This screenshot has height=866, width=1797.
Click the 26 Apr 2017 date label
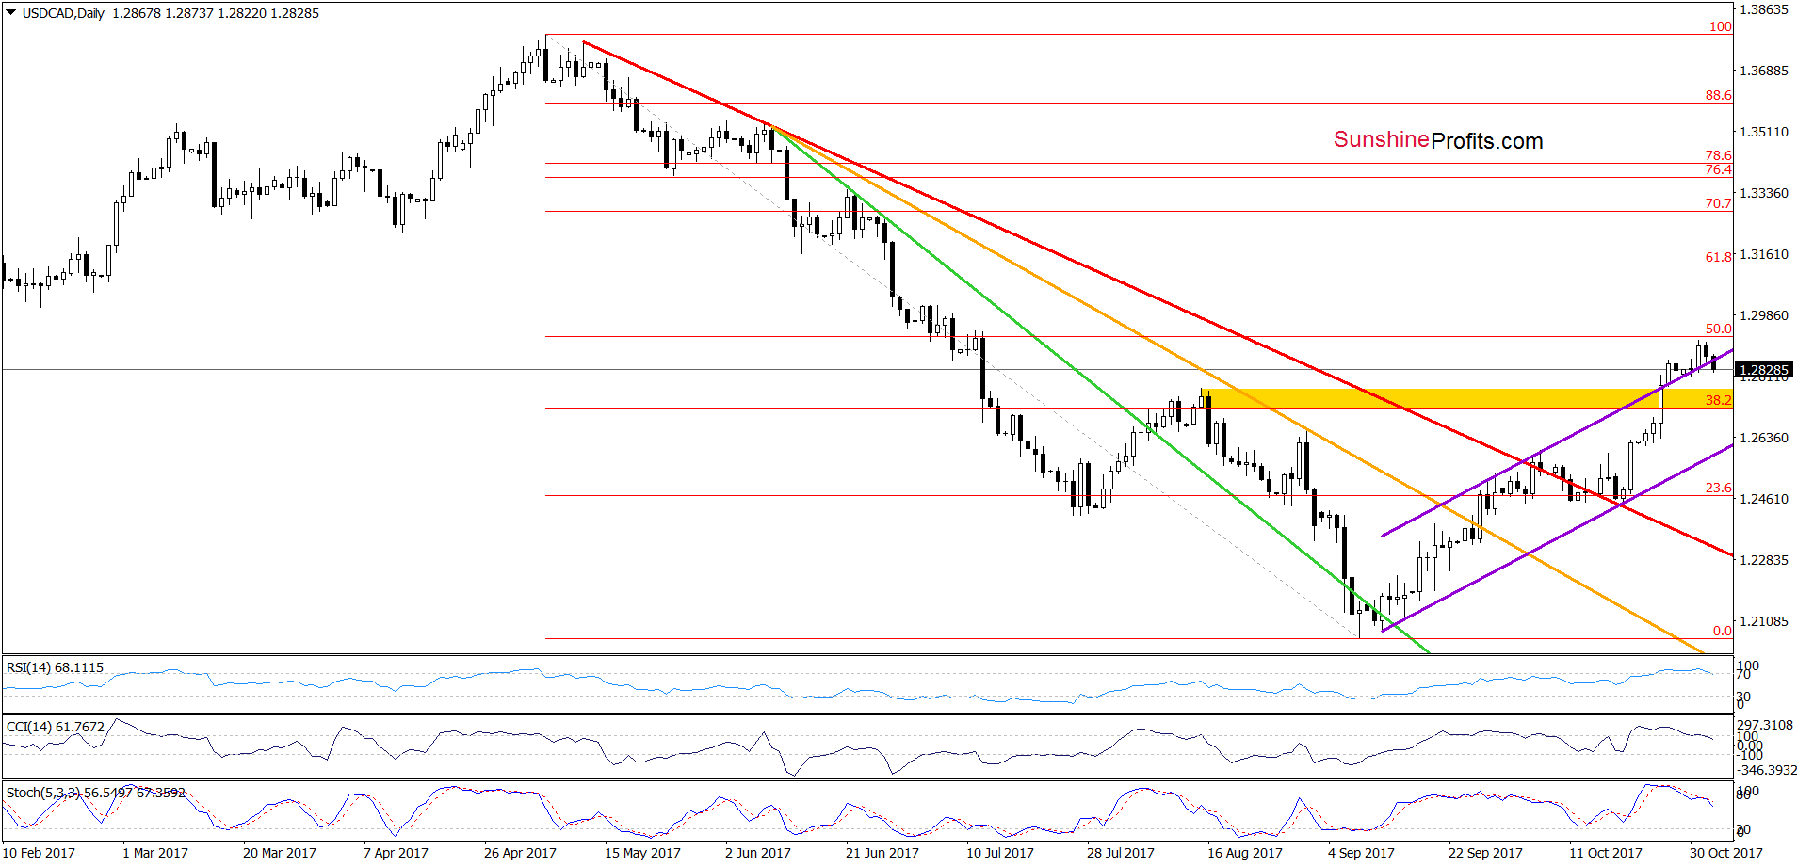coord(520,853)
